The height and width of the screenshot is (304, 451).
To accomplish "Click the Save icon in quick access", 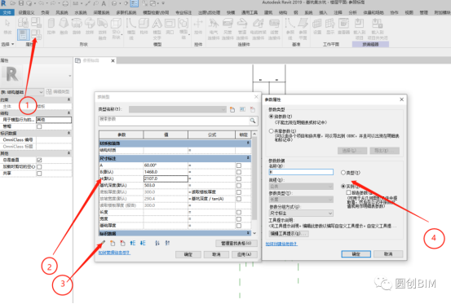I will [x=21, y=3].
